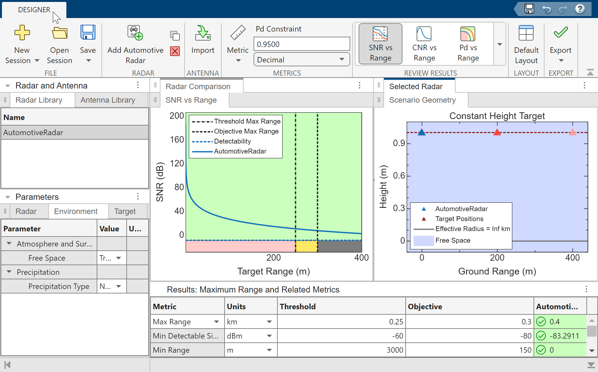Click the Default Layout icon
Viewport: 598px width, 372px height.
[526, 33]
